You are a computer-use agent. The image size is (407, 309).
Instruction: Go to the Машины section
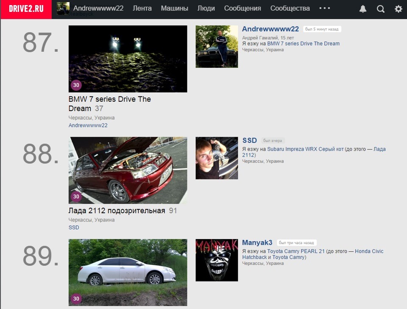[174, 8]
